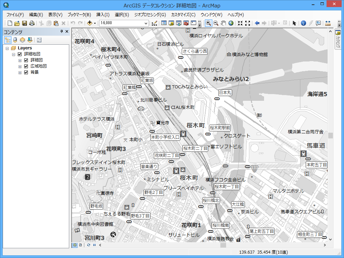Open the 挿入(I) menu
This screenshot has height=258, width=344.
[x=103, y=15]
